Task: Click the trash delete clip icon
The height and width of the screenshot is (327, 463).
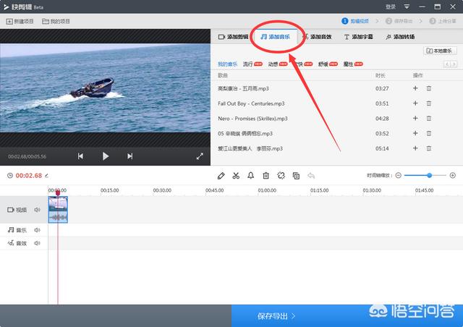Action: tap(266, 176)
